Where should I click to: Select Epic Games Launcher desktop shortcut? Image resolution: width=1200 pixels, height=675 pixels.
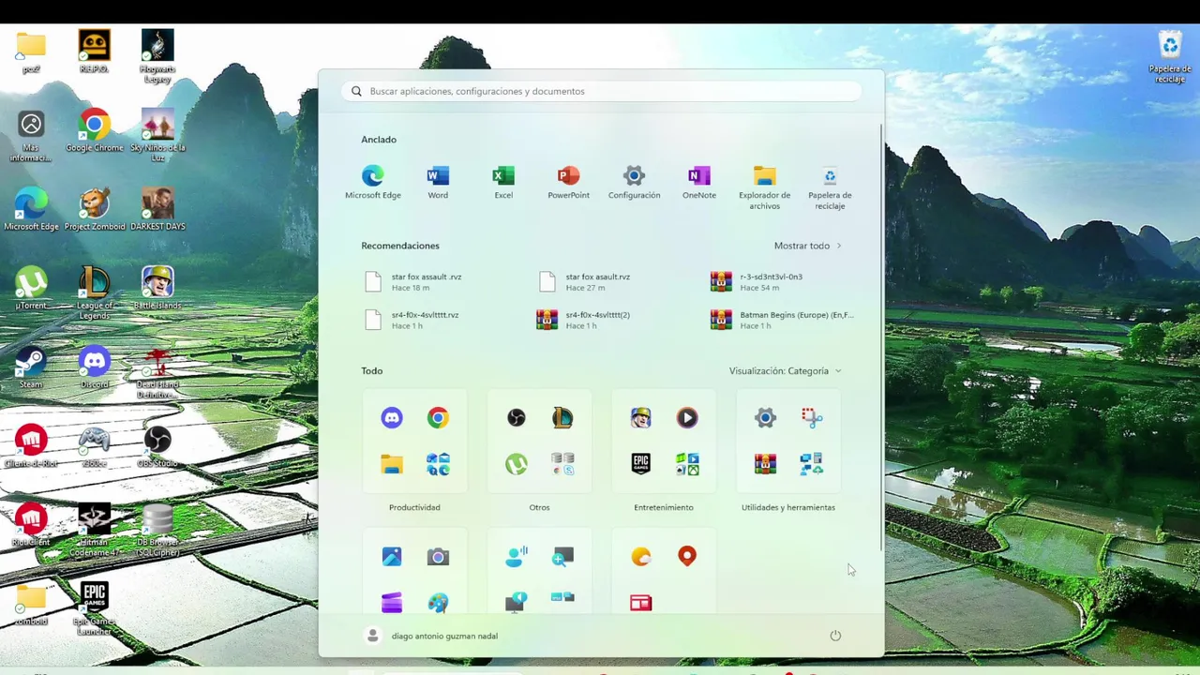[94, 609]
